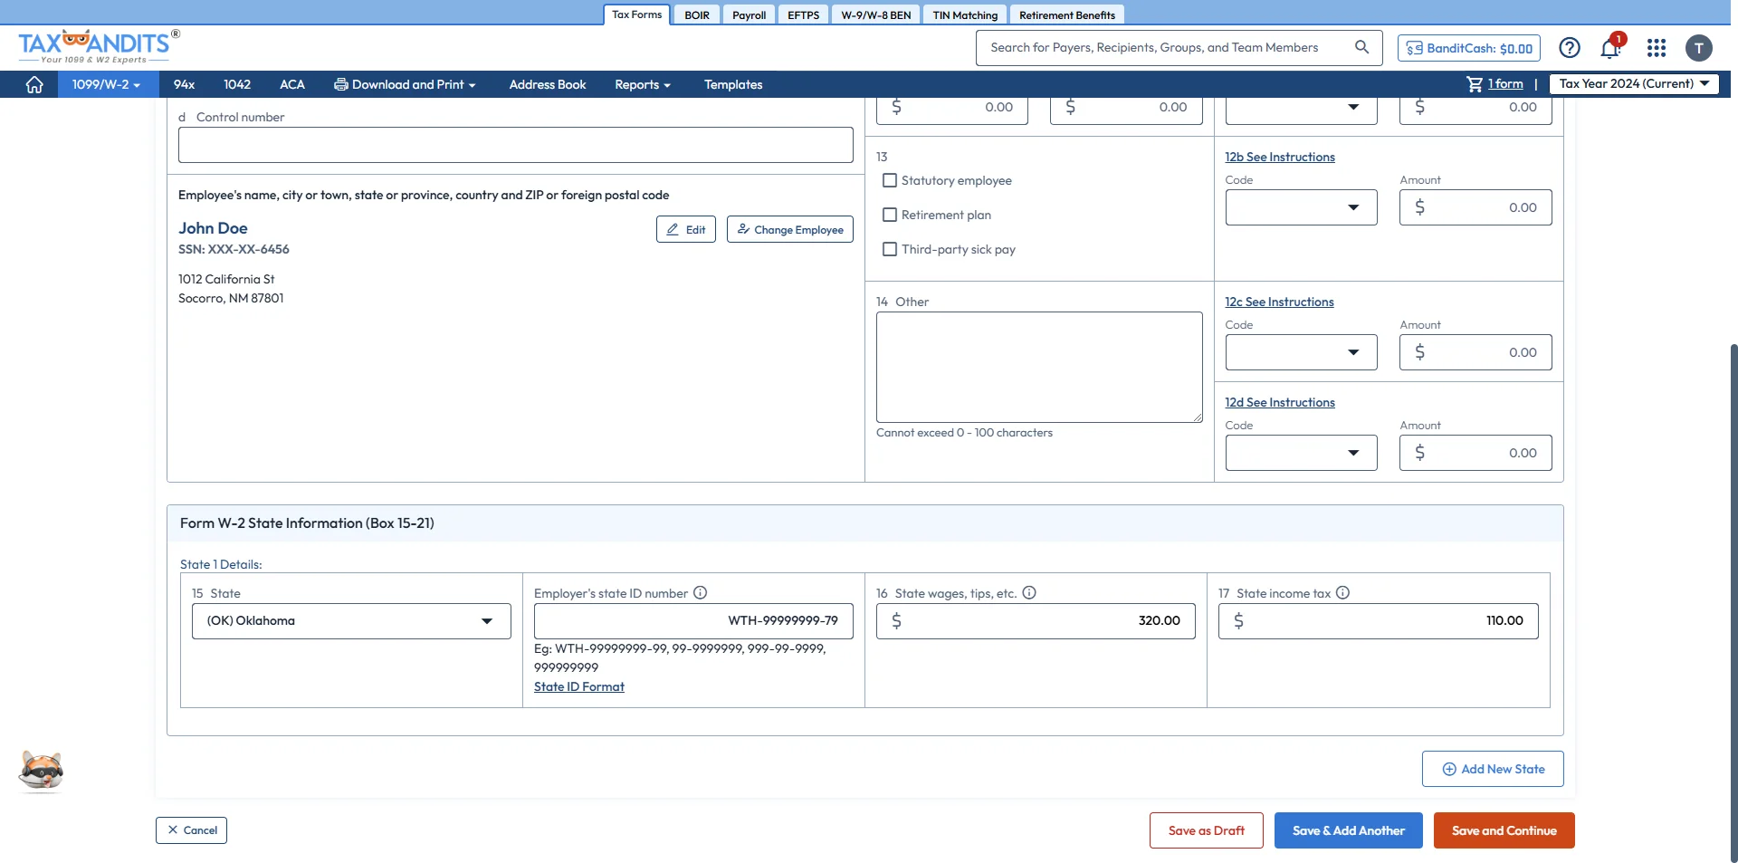Viewport: 1738px width, 863px height.
Task: Open the State ID Format link
Action: [x=579, y=686]
